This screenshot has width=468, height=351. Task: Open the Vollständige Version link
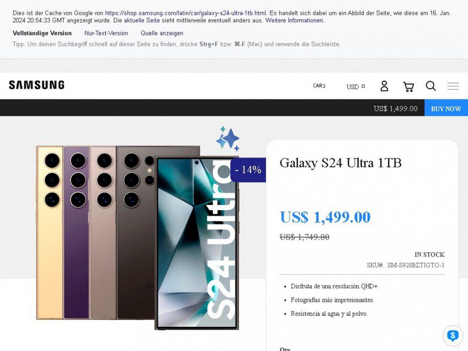coord(42,33)
